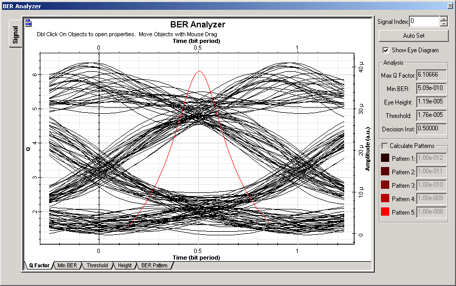Click the Pattern 3 color swatch

tap(385, 185)
